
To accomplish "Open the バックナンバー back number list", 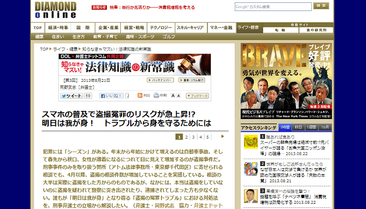I will pos(160,80).
